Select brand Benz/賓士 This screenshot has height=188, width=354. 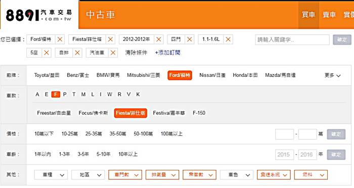[x=78, y=75]
